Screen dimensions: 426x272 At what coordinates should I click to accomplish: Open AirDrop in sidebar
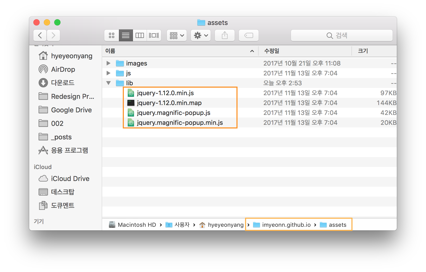[57, 69]
